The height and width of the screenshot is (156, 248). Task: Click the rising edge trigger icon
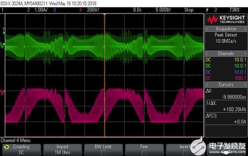207,10
